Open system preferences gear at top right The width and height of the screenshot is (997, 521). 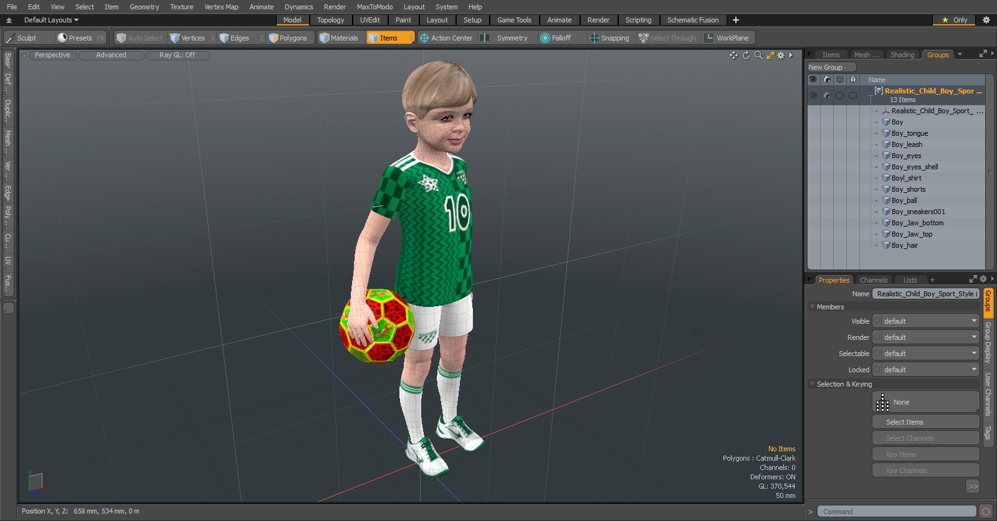point(986,20)
